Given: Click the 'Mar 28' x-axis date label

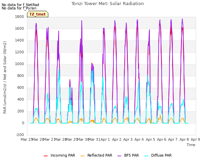Looking at the screenshot, I should [60, 139].
